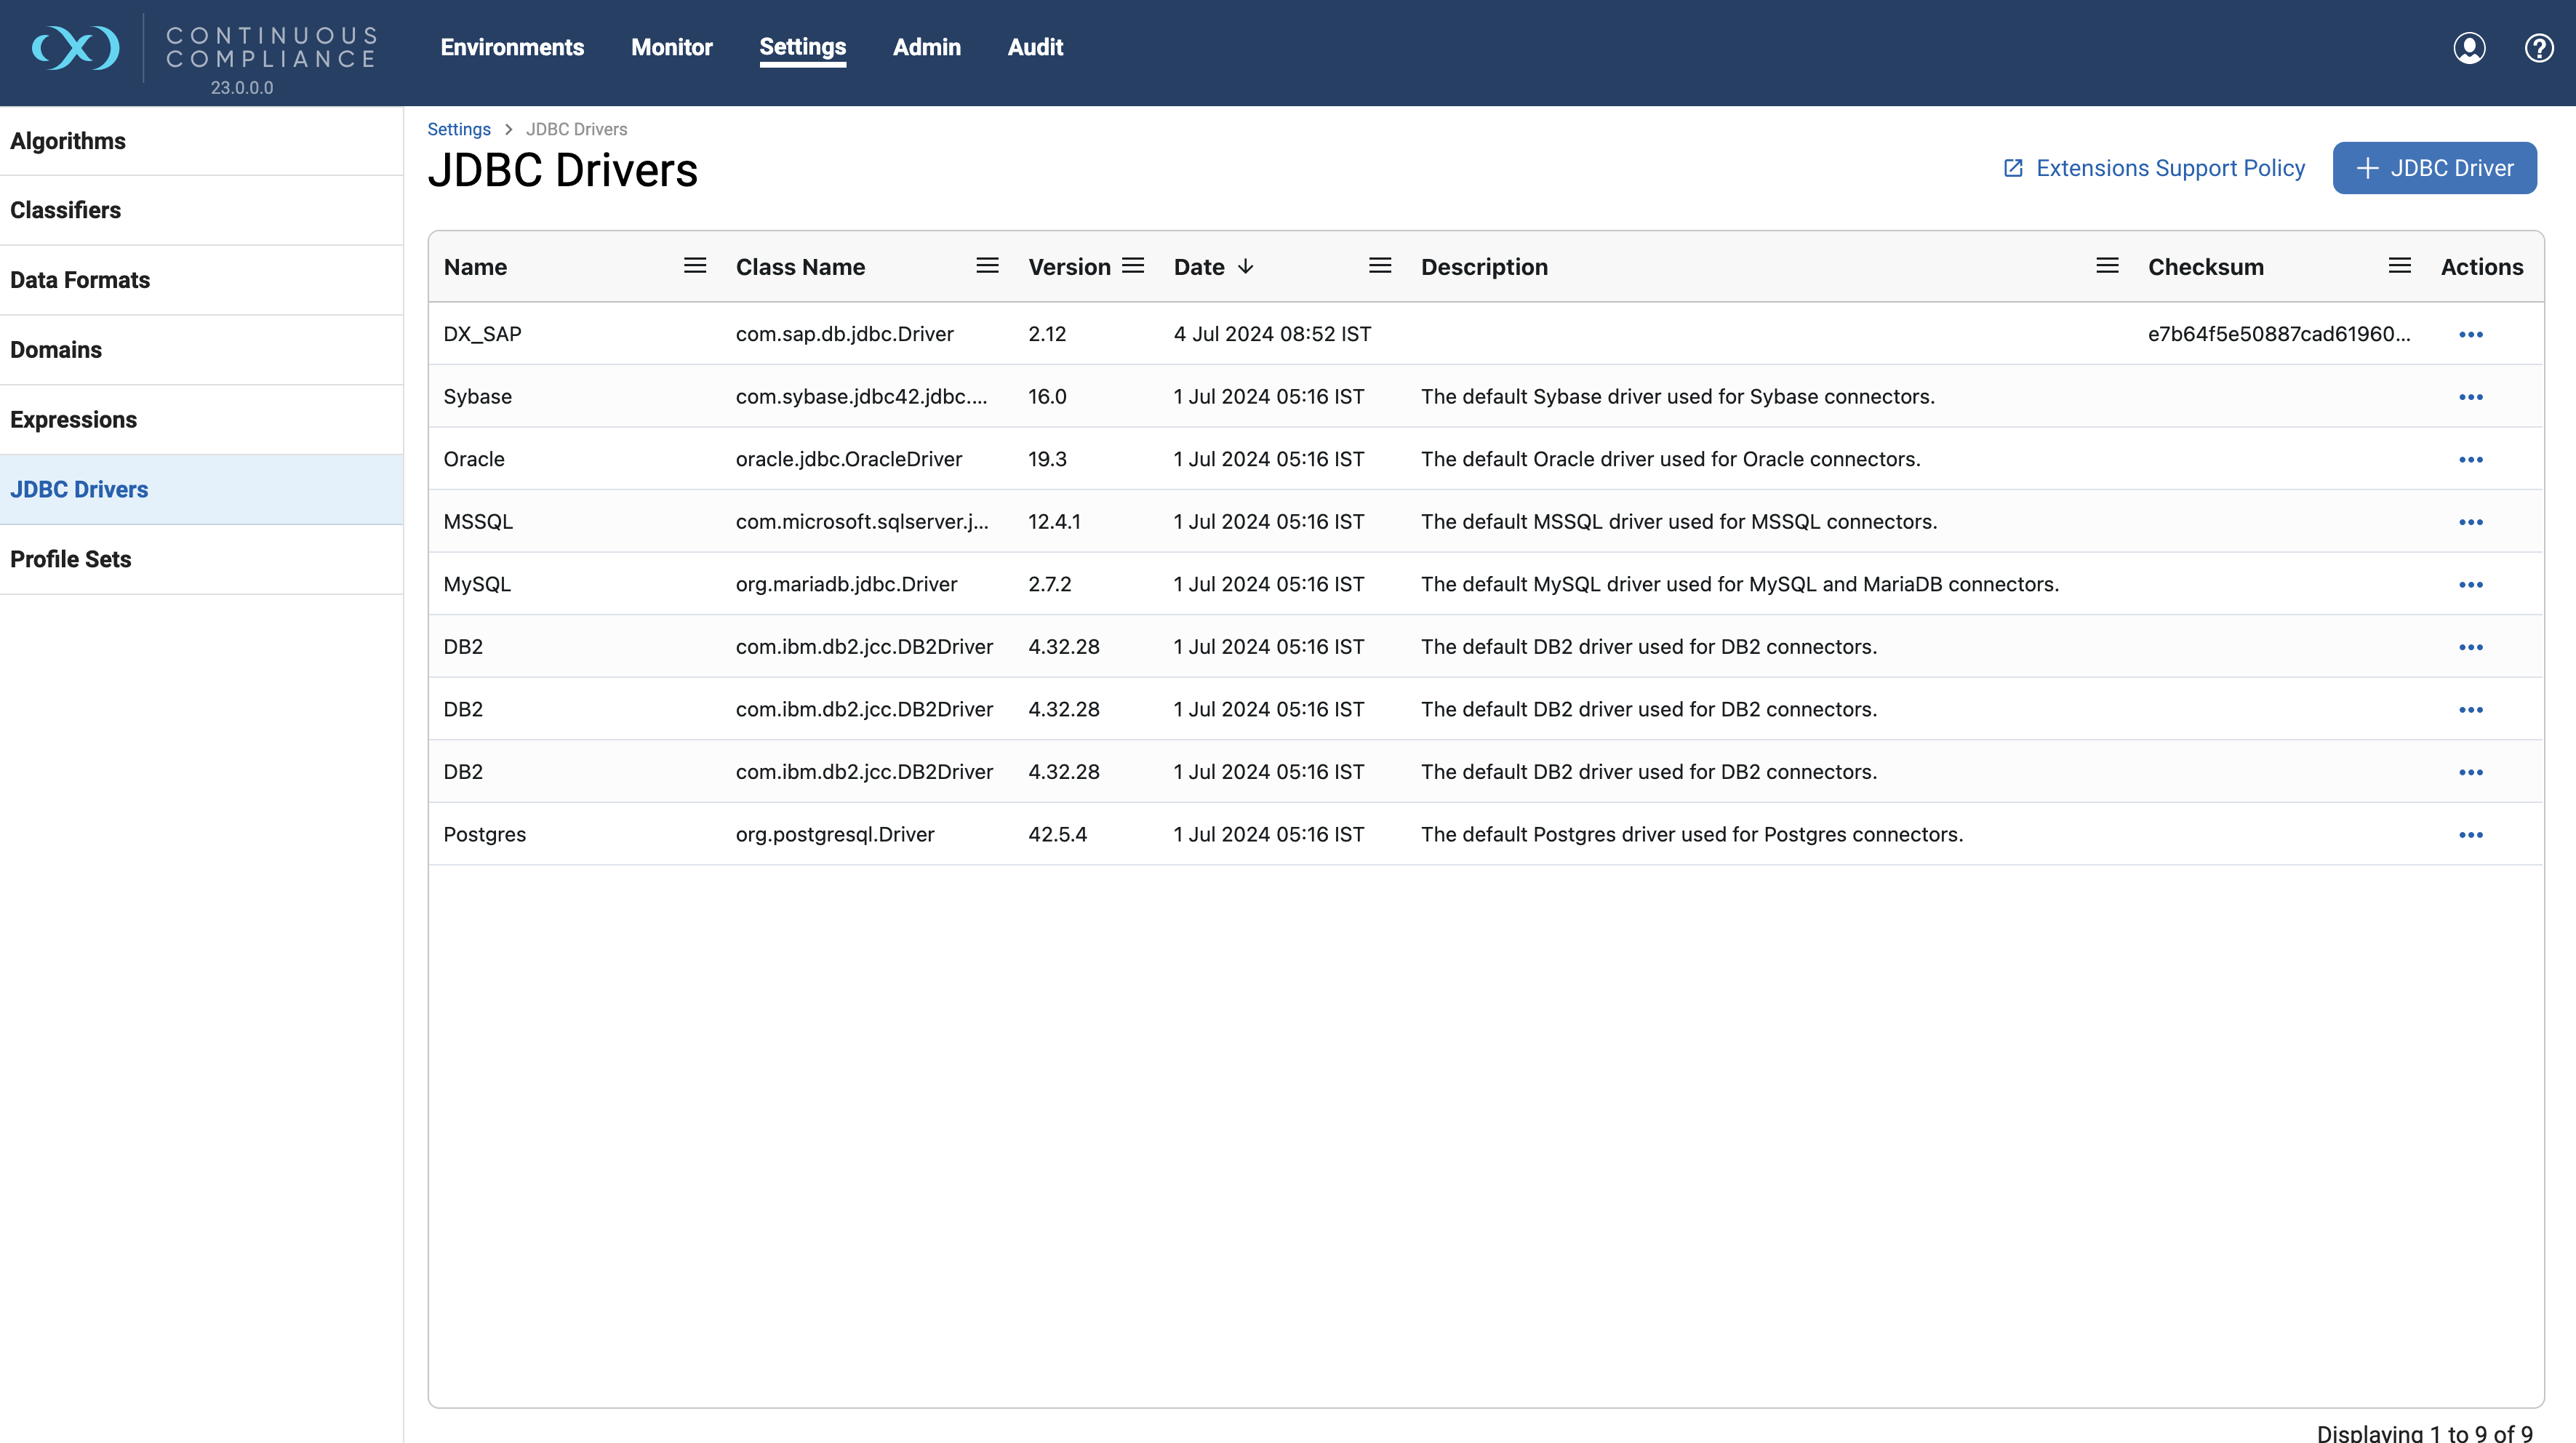2576x1443 pixels.
Task: Go to Domains in the sidebar
Action: pyautogui.click(x=201, y=350)
